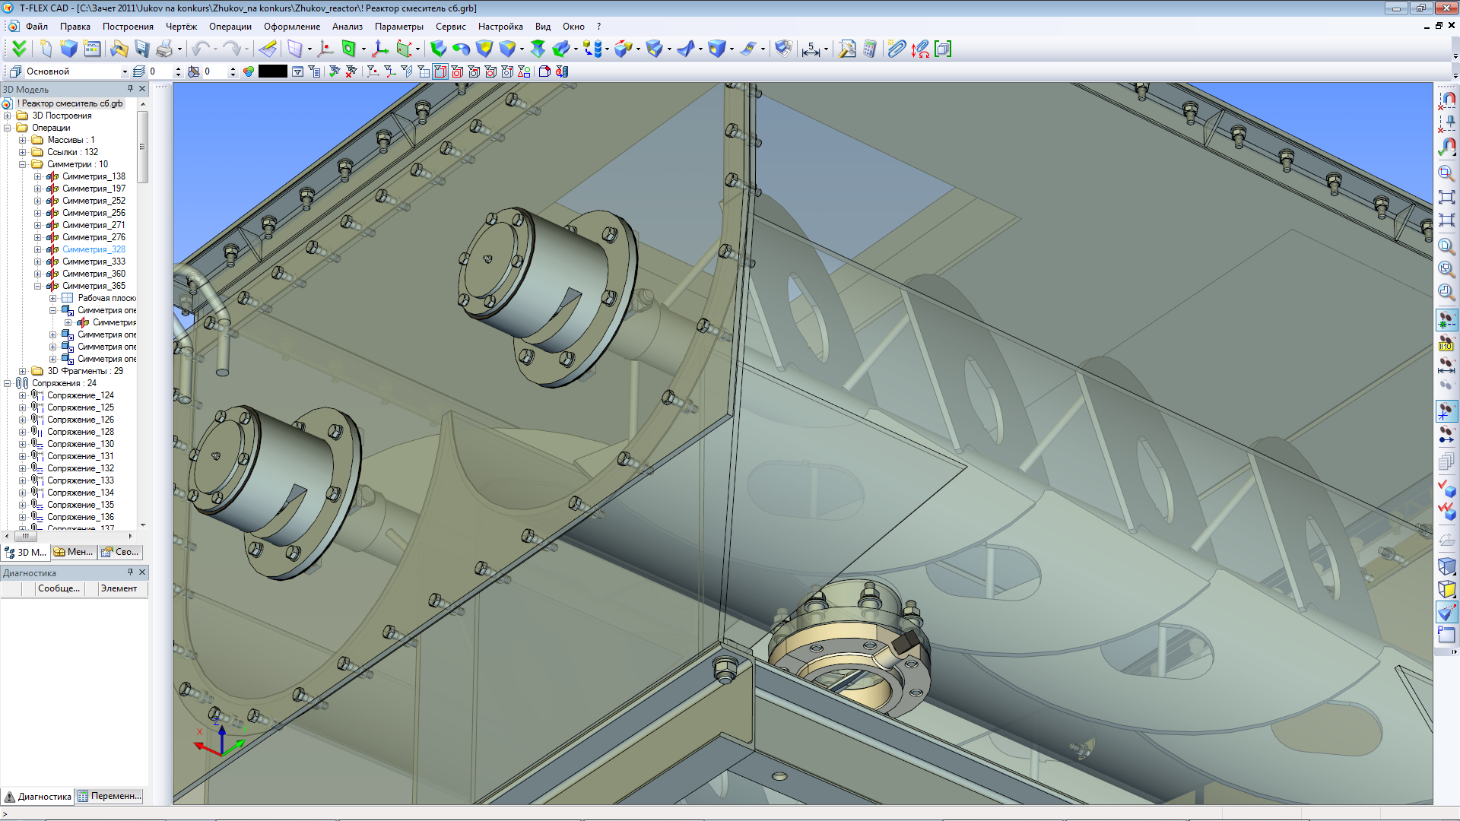Click the magnet snapping icon at the top of the right toolbar

click(x=1448, y=100)
